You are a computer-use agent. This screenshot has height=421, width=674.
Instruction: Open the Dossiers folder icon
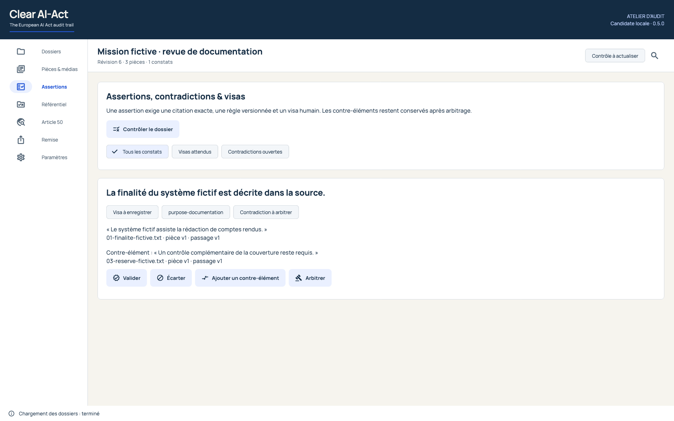point(21,51)
